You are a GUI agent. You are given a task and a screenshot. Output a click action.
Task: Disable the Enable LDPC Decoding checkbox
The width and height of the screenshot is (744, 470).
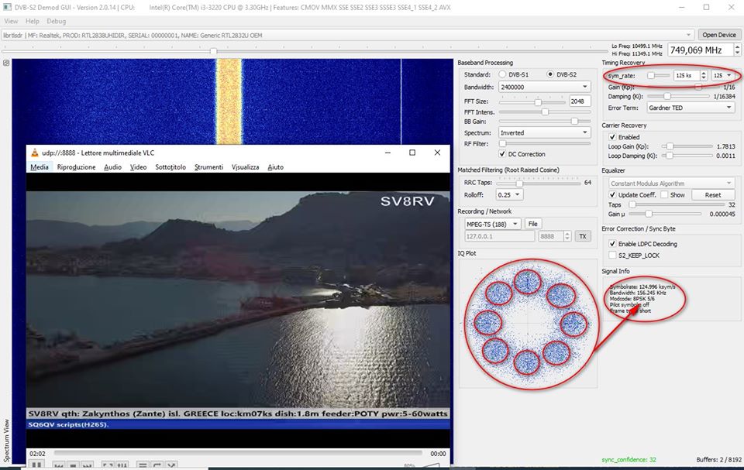[x=612, y=244]
